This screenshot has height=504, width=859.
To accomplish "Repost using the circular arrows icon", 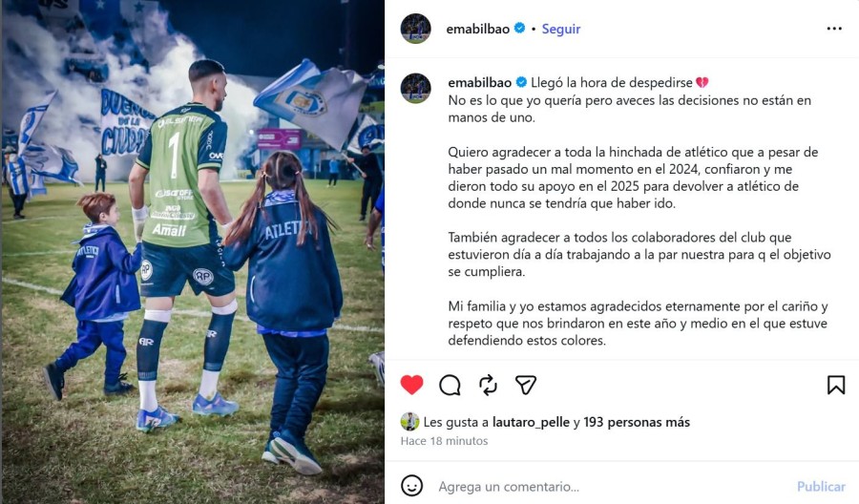I will (x=488, y=385).
